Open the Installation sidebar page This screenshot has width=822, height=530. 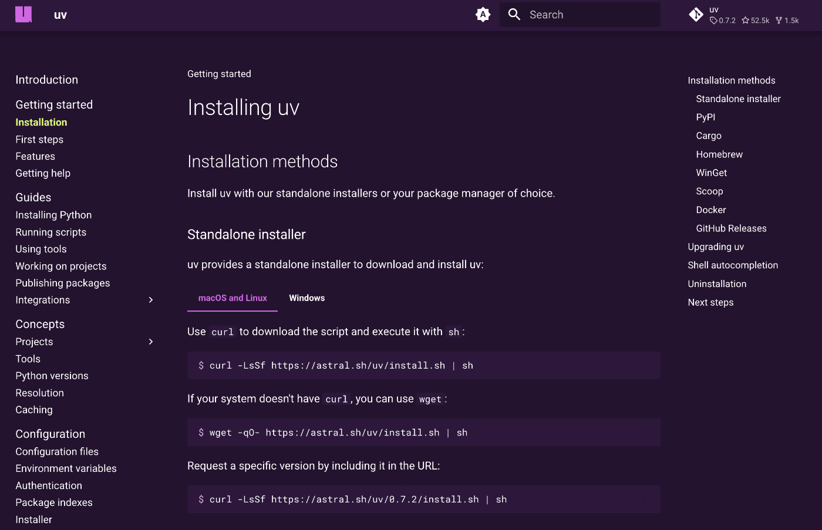point(41,122)
